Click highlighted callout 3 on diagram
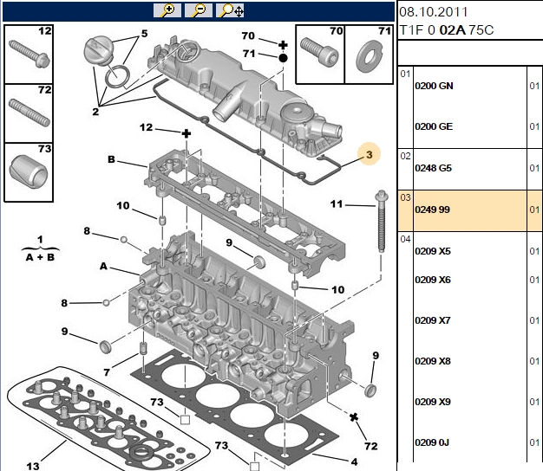Screen dimensions: 543x471 click(x=370, y=154)
